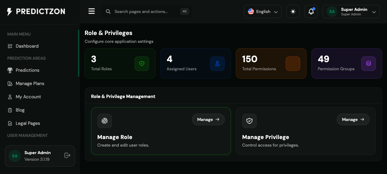Screen dimensions: 387x174
Task: Click the fingerprint icon on Manage Role
Action: click(105, 121)
